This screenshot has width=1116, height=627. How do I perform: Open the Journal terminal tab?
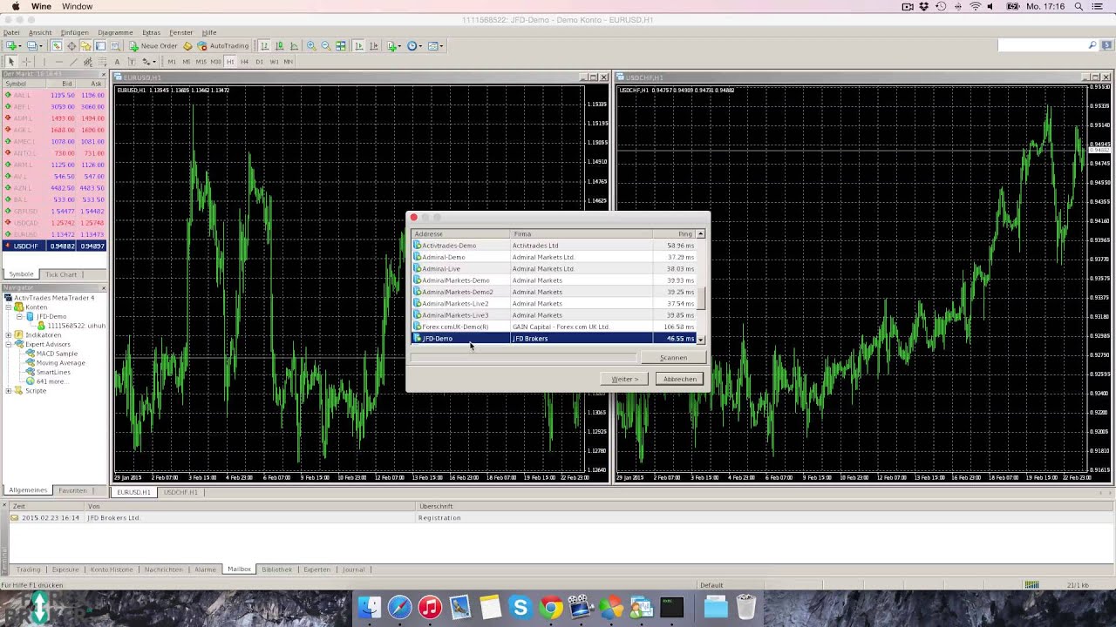pyautogui.click(x=353, y=570)
